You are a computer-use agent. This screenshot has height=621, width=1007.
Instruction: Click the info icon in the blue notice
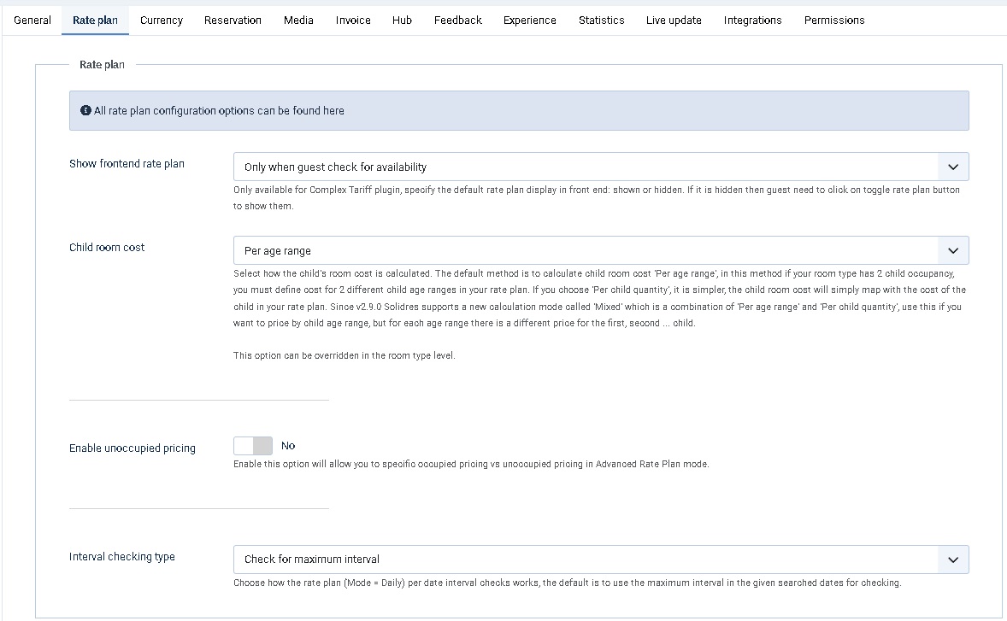(x=85, y=111)
